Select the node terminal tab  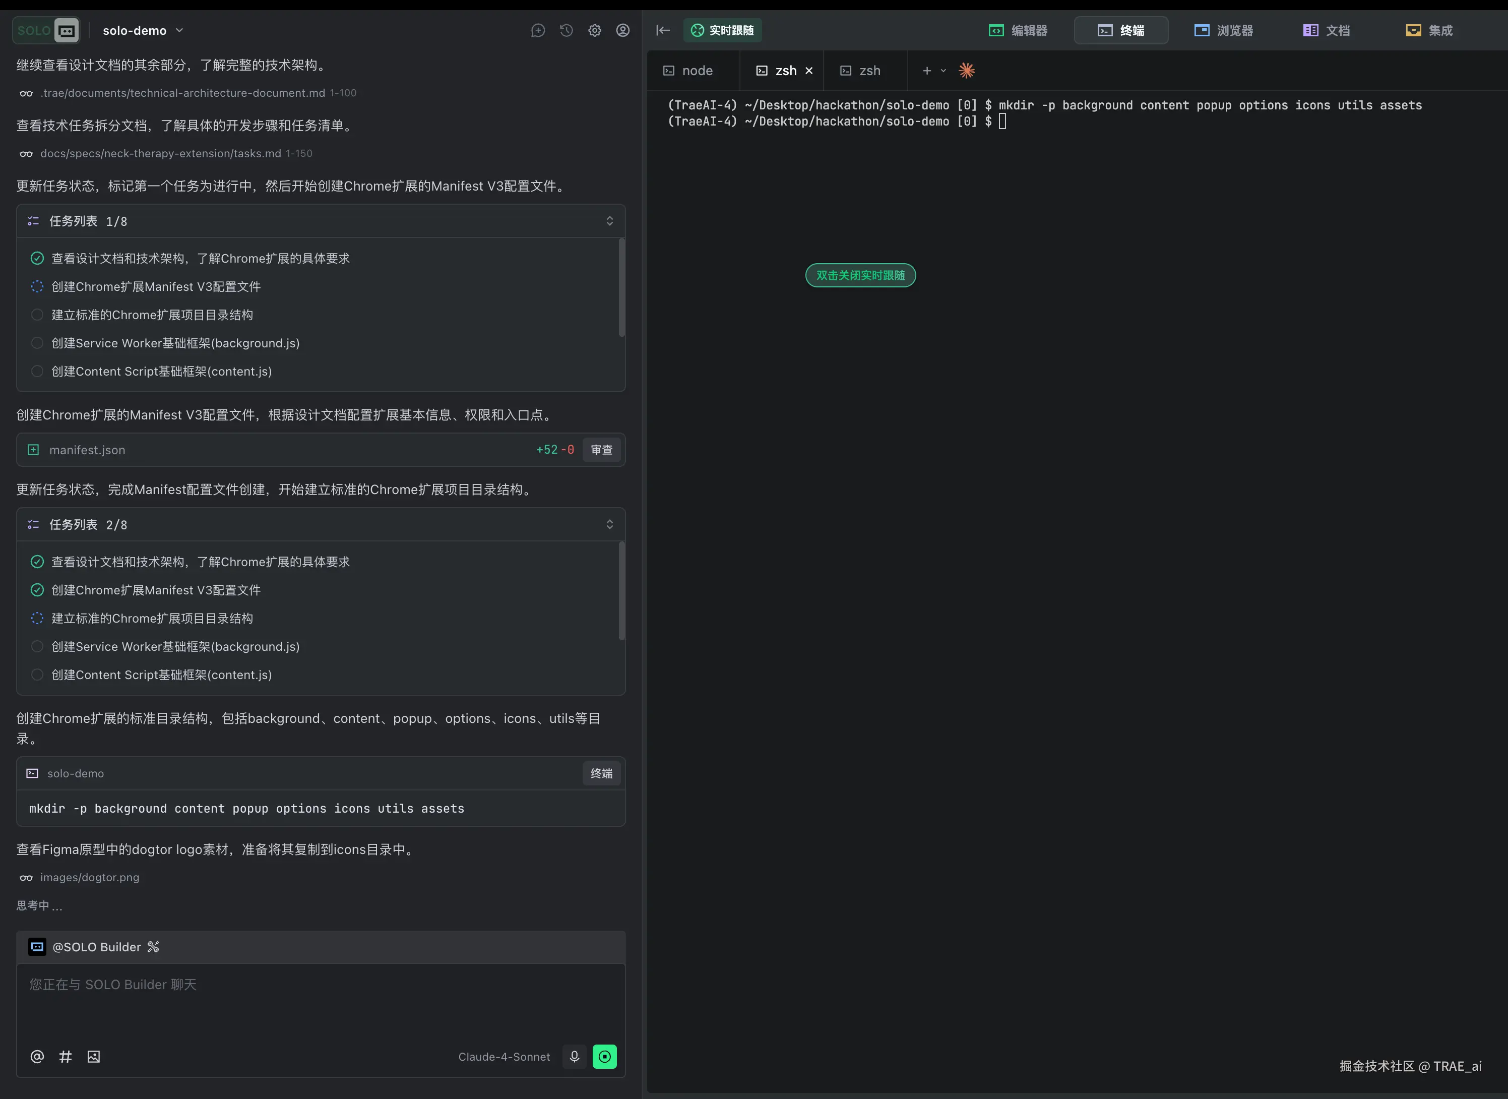pyautogui.click(x=689, y=71)
